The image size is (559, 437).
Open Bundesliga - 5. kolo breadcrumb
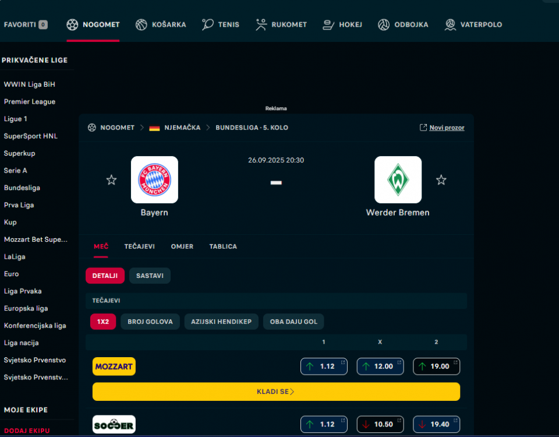(252, 128)
